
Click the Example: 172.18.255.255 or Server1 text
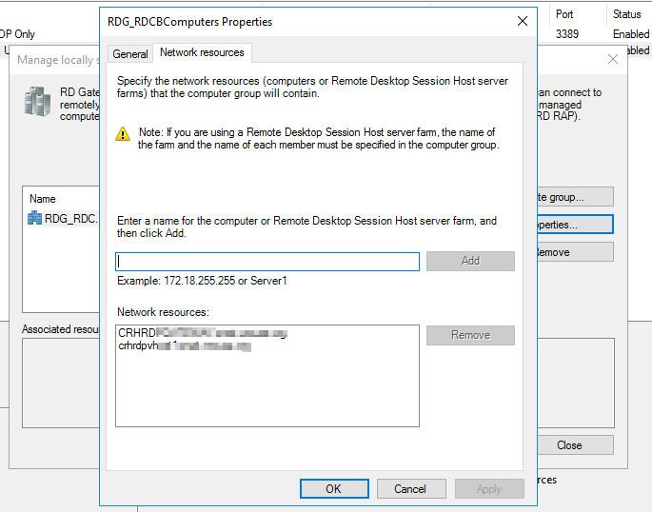click(202, 281)
